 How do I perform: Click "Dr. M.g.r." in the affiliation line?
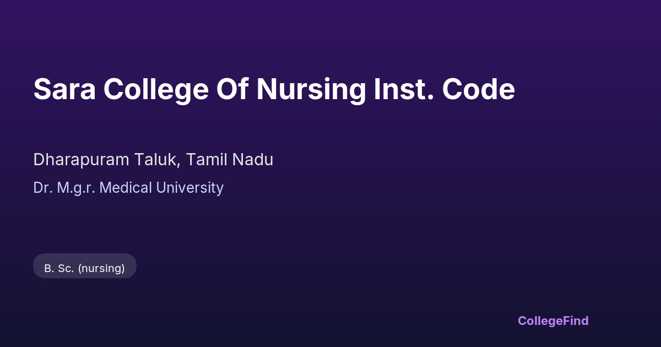pyautogui.click(x=64, y=188)
